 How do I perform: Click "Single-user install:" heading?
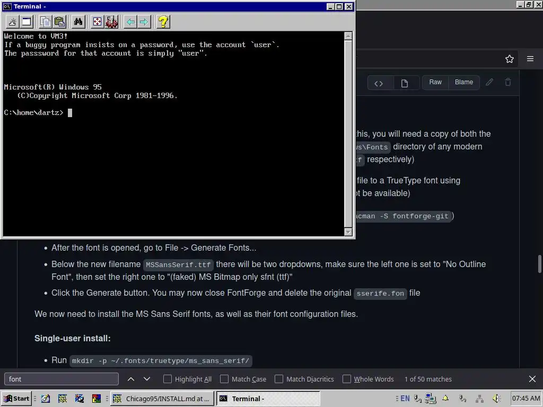(72, 339)
